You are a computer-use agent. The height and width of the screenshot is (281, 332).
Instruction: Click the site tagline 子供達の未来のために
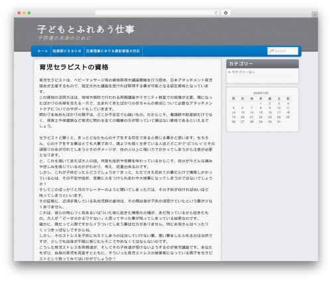64,38
